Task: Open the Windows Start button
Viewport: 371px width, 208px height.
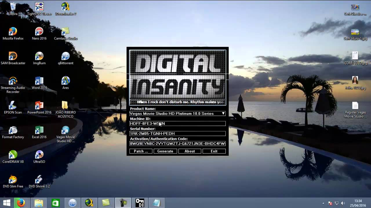Action: click(7, 203)
